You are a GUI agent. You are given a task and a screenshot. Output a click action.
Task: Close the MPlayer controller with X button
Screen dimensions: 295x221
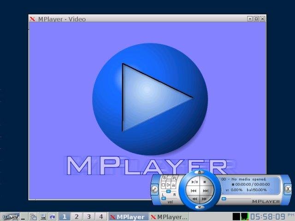coord(288,189)
